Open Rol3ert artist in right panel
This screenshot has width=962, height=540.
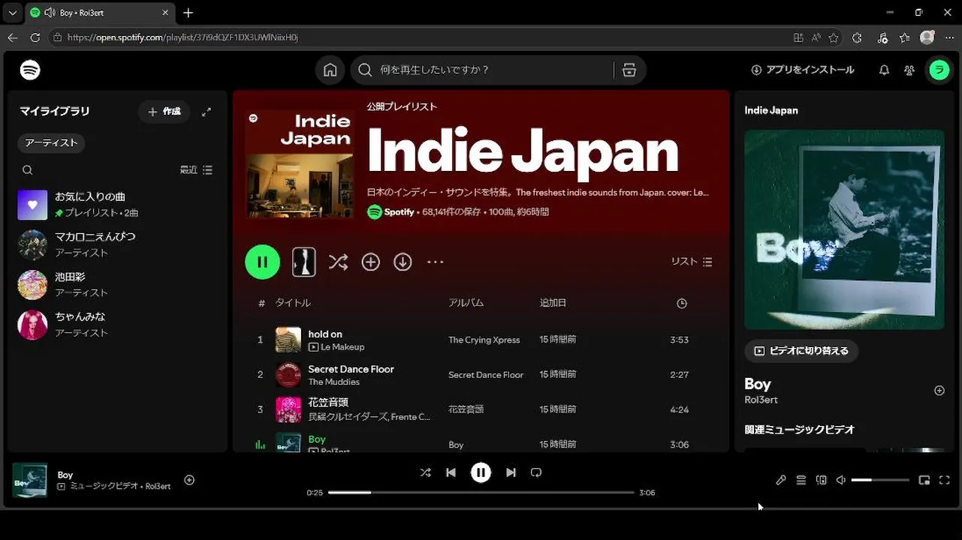761,400
